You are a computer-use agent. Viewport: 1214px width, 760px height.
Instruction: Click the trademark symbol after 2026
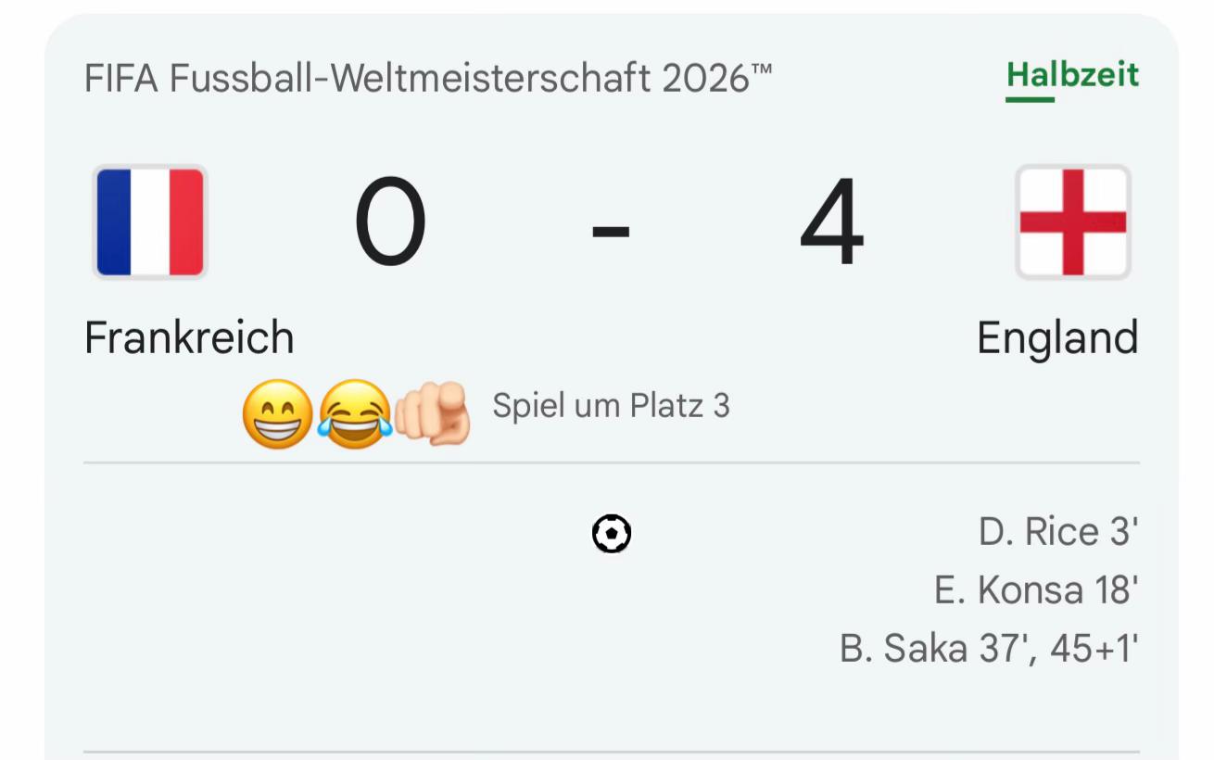pos(762,70)
